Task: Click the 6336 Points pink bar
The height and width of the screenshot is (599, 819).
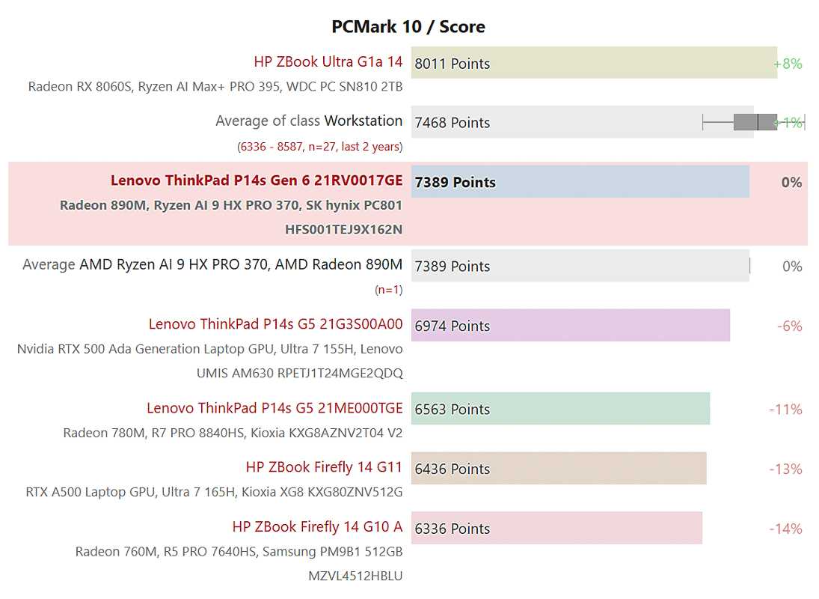Action: pos(556,528)
